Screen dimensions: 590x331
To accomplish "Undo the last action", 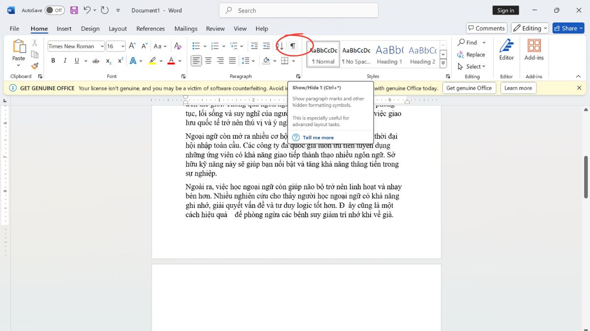I will pos(87,10).
